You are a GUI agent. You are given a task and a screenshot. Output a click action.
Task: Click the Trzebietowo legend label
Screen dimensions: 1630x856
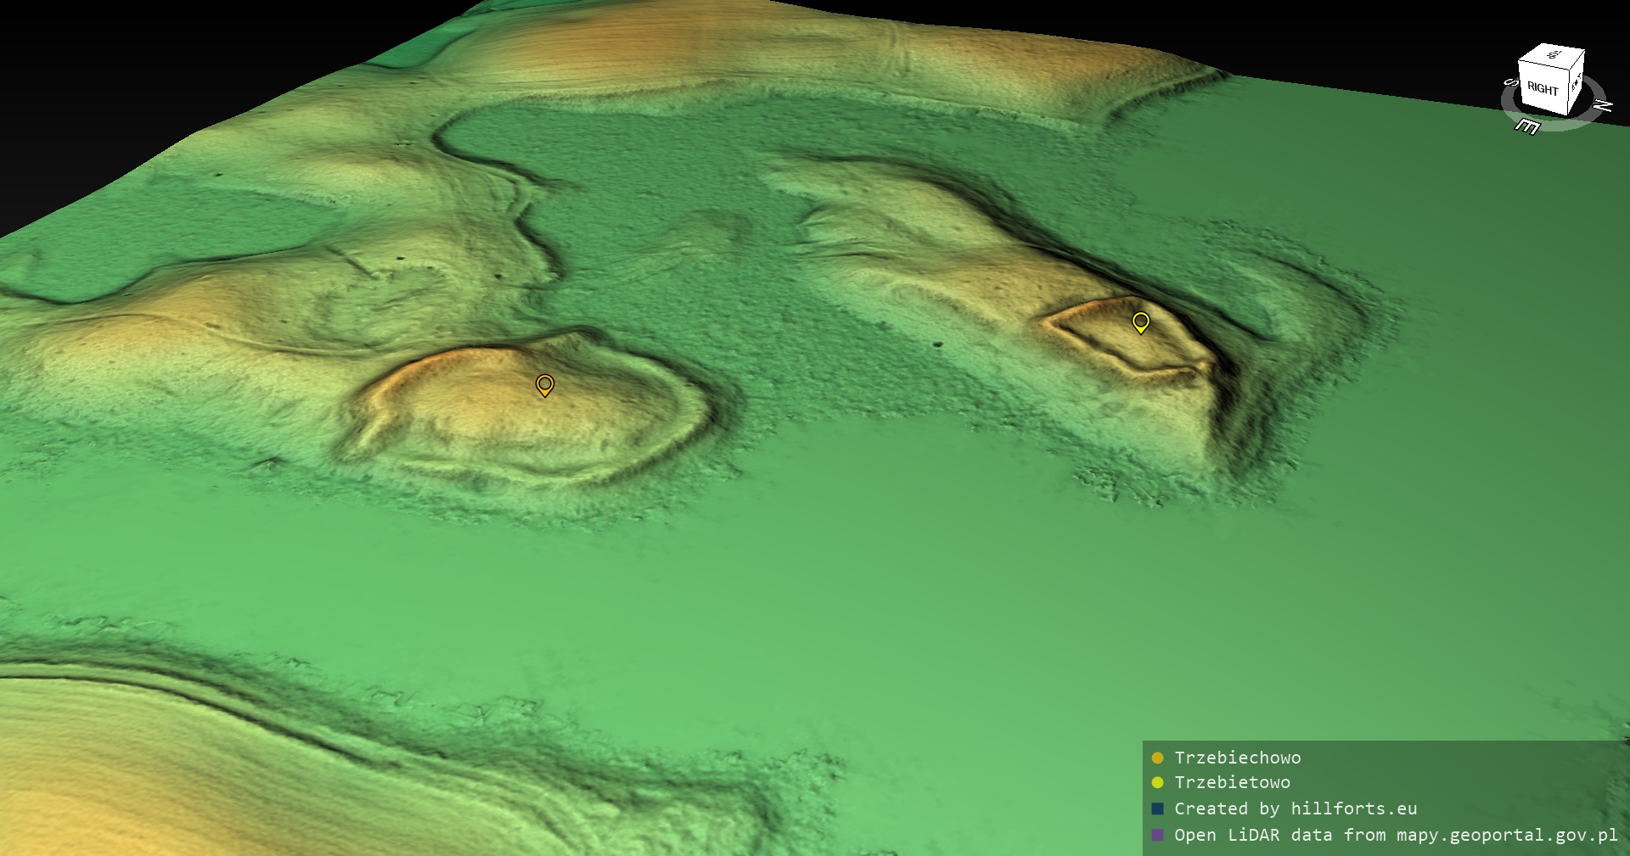click(x=1232, y=782)
